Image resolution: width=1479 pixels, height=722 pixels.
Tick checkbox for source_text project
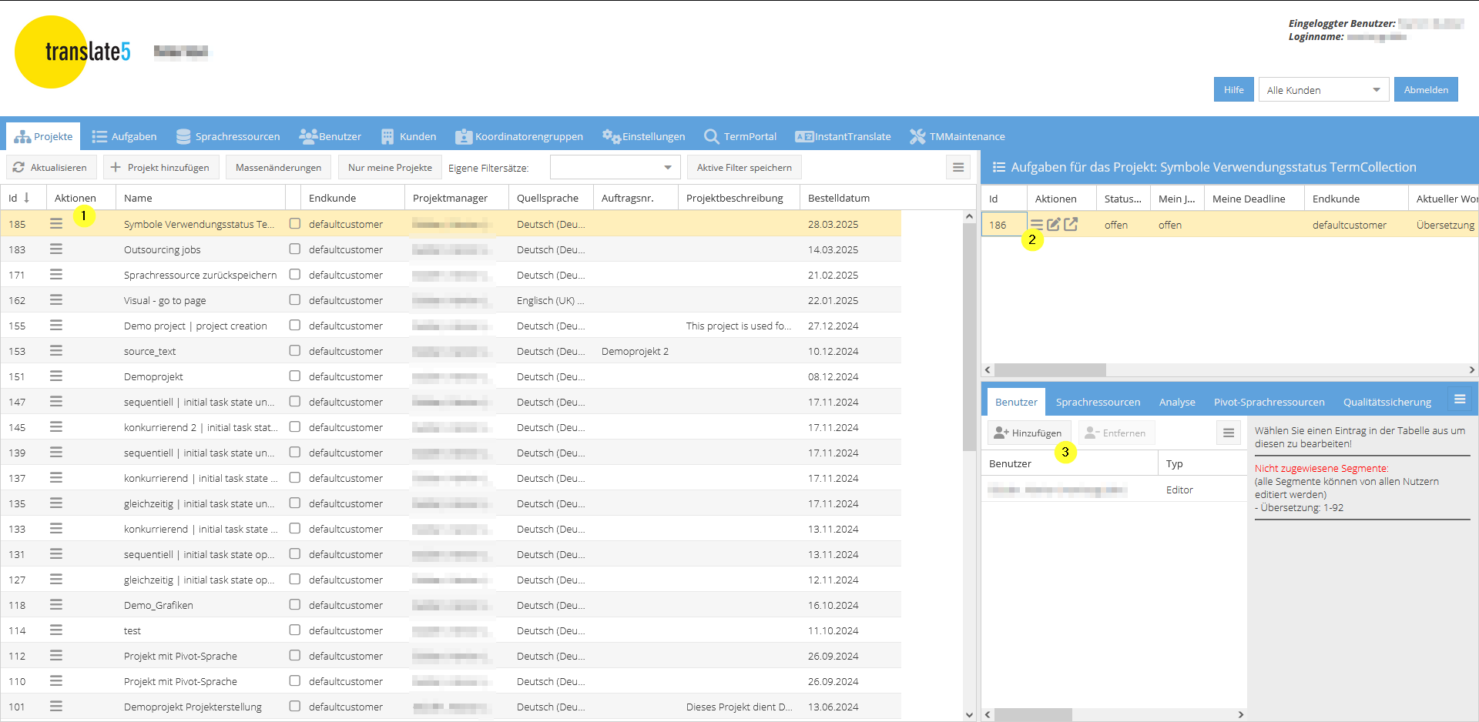pos(295,350)
